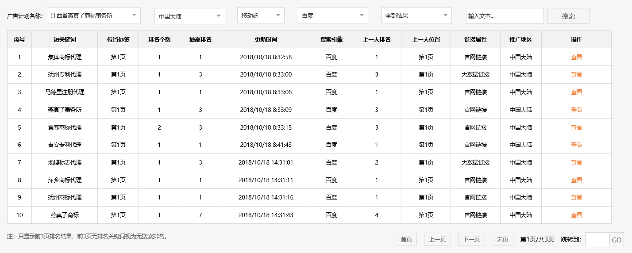Image resolution: width=632 pixels, height=253 pixels.
Task: Open 查看 link for 马德里注册代理
Action: click(x=576, y=92)
